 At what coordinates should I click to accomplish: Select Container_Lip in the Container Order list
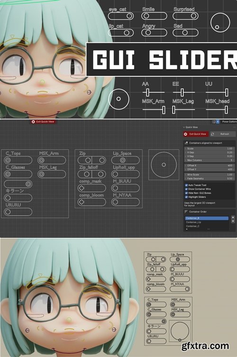pyautogui.click(x=207, y=222)
